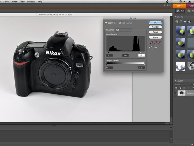
Task: Click the Reset button in Levels
Action: coord(155,32)
